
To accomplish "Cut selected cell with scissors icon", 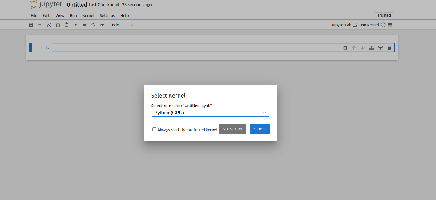I will click(49, 25).
